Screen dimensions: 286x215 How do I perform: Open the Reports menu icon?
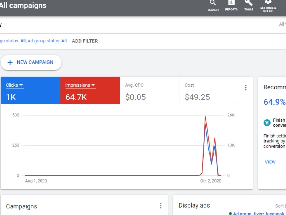click(x=231, y=5)
